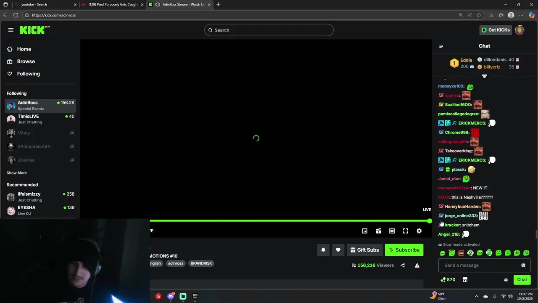Click the BRANDRISK tag
The image size is (538, 303).
tap(201, 263)
